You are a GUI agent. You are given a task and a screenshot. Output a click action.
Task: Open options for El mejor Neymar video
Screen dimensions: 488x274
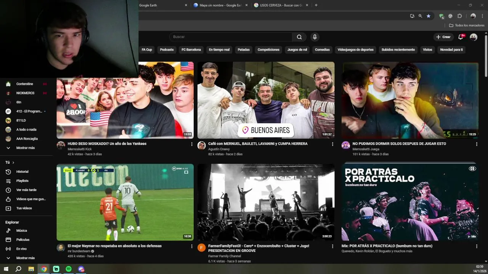pyautogui.click(x=192, y=246)
